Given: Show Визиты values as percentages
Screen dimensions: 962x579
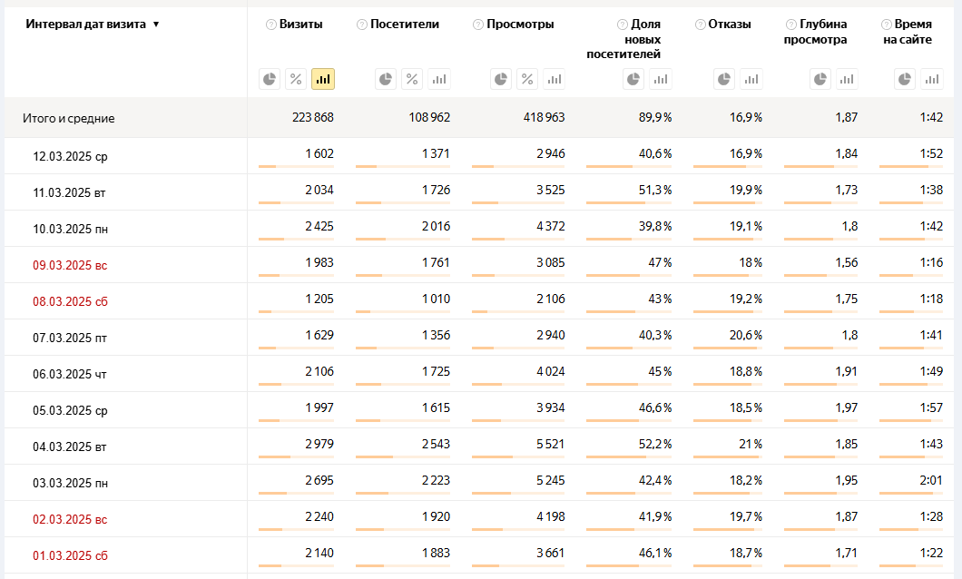Looking at the screenshot, I should (296, 80).
